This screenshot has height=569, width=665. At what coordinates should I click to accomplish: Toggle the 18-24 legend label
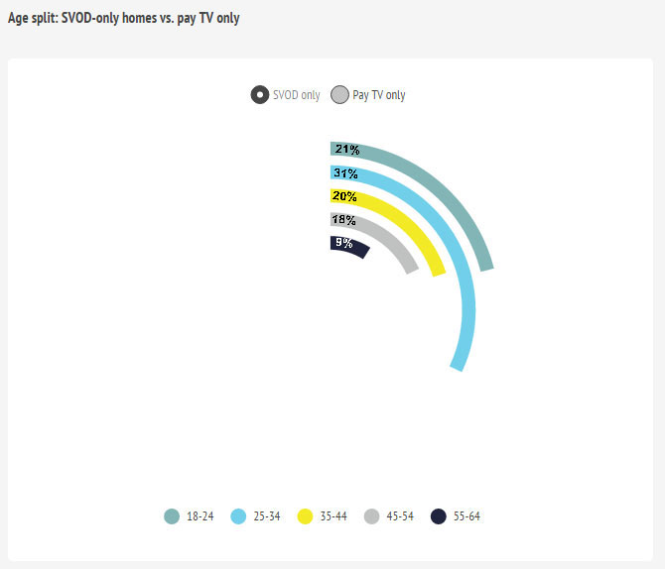(200, 516)
